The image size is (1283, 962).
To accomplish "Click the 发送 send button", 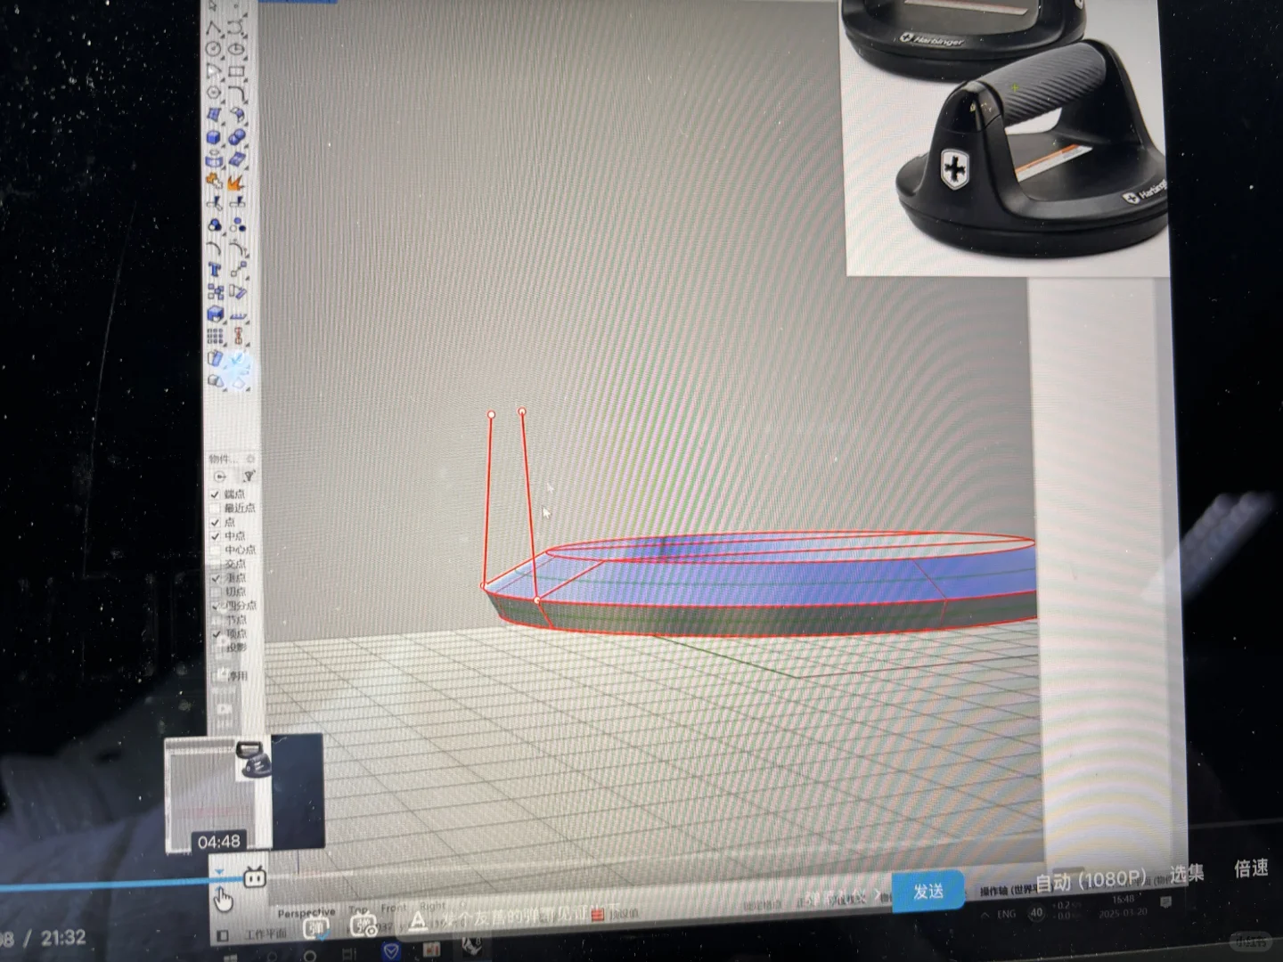I will (930, 891).
